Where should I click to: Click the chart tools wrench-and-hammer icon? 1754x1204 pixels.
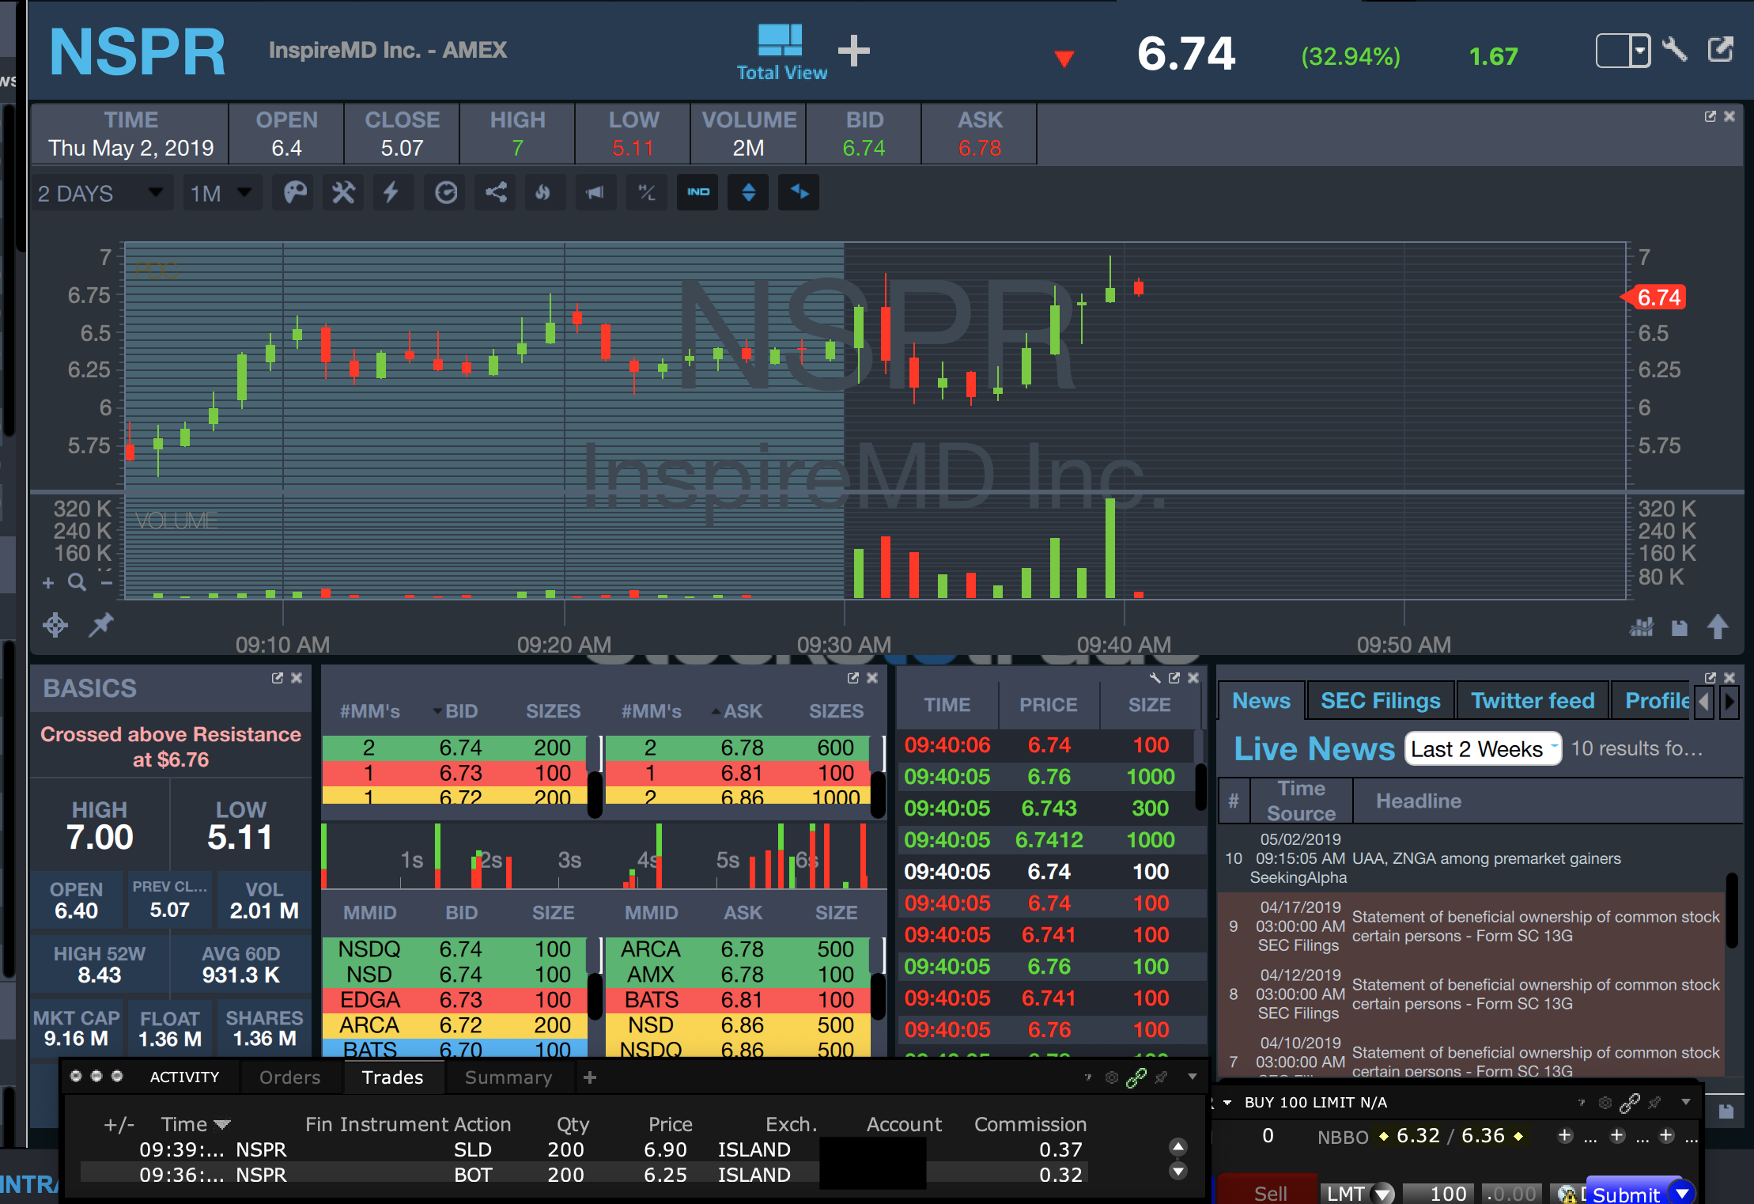pos(343,193)
